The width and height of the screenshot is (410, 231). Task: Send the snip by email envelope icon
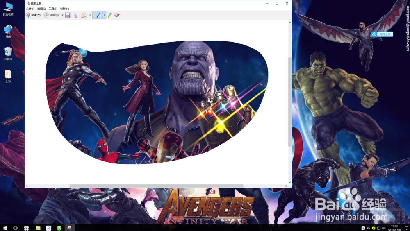click(83, 15)
